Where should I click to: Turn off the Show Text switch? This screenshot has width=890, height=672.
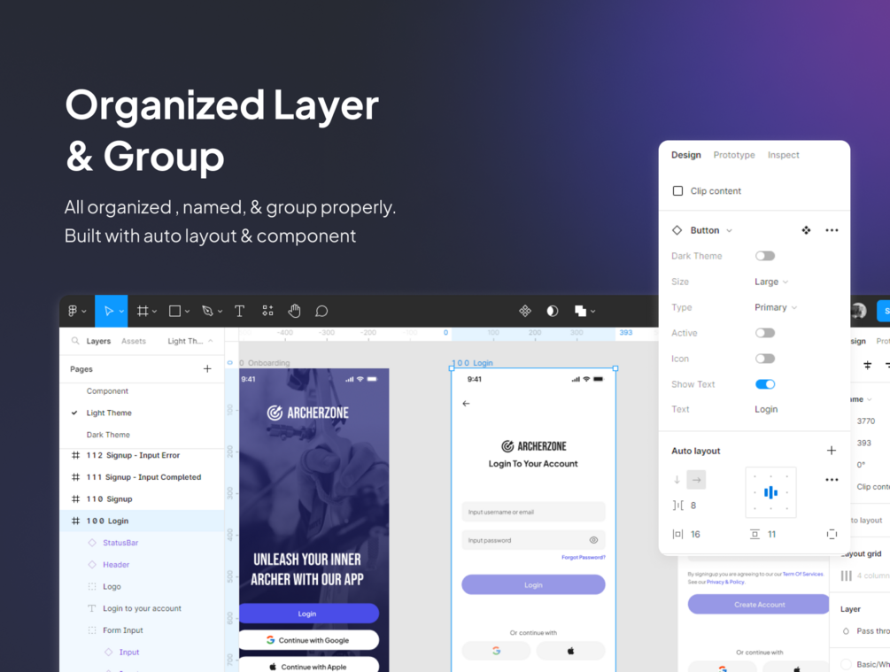(x=765, y=384)
